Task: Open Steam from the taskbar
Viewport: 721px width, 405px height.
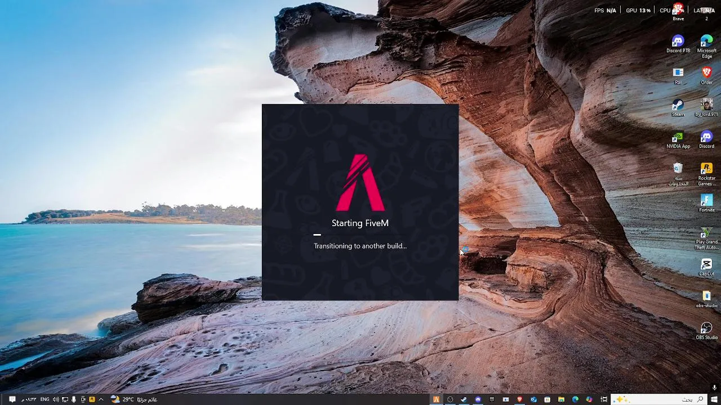Action: 464,399
